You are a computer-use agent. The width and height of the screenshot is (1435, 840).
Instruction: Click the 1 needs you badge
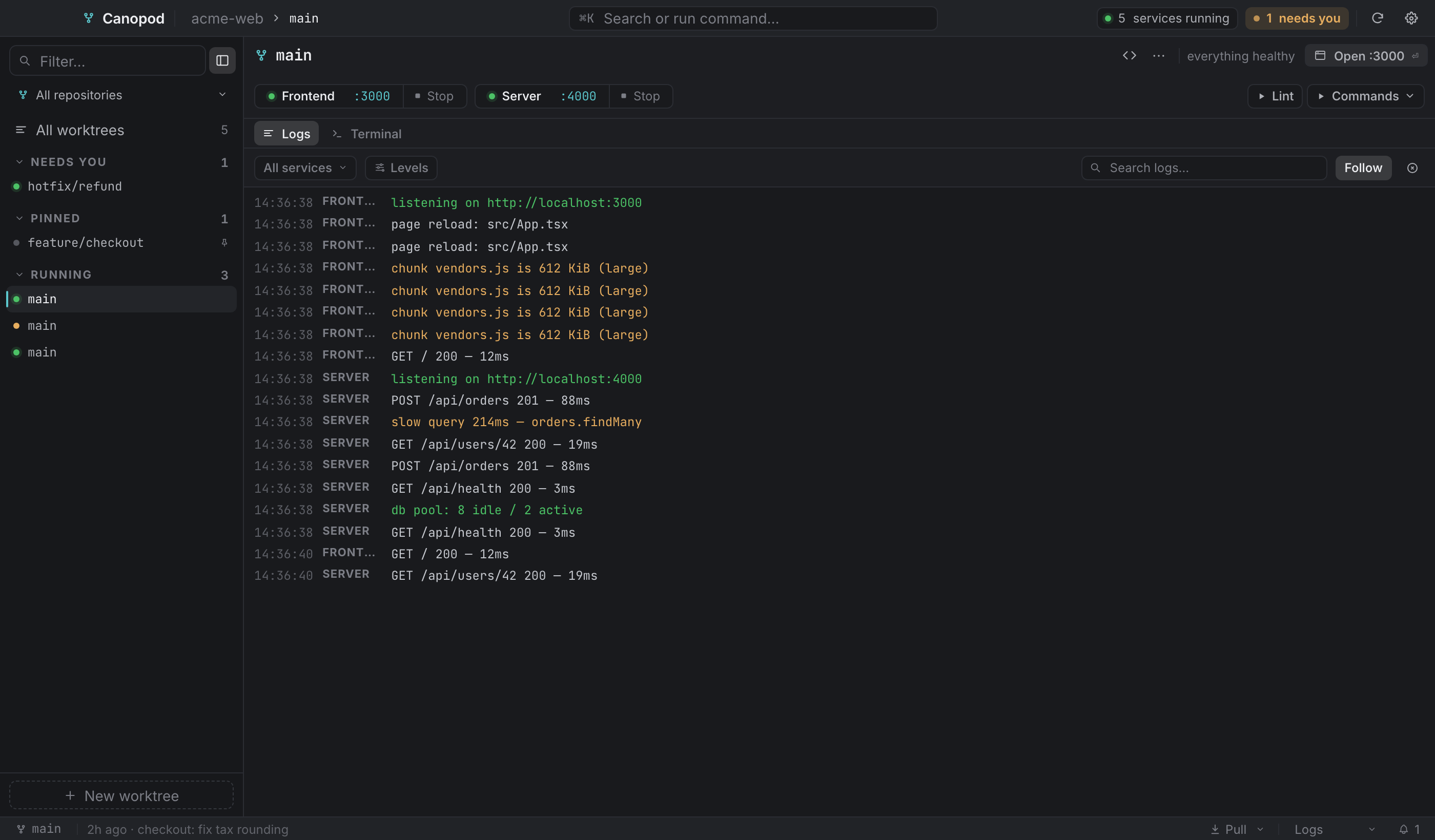[x=1297, y=18]
